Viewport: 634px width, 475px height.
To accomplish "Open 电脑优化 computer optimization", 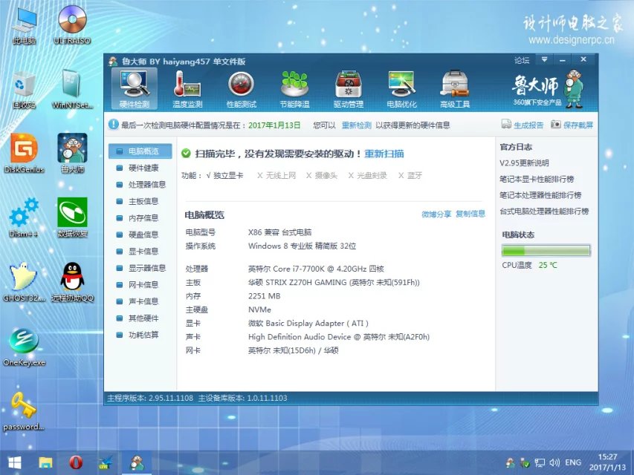I will point(401,89).
